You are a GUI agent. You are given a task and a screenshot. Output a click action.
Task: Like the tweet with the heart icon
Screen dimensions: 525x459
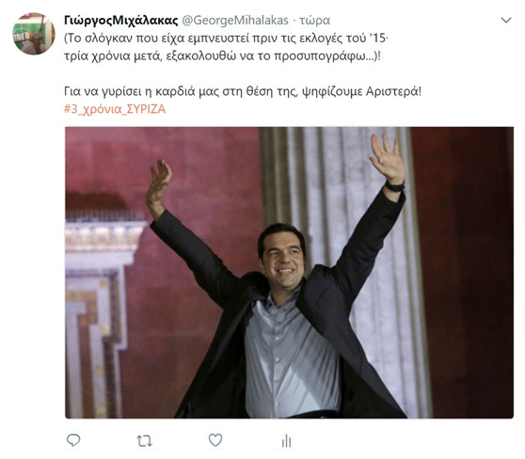pos(215,440)
